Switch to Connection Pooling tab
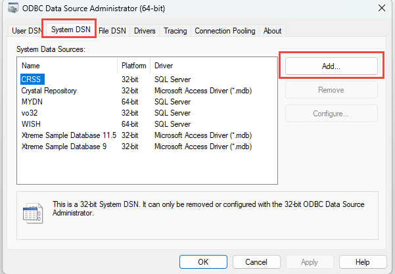Viewport: 395px width, 274px height. coord(225,31)
